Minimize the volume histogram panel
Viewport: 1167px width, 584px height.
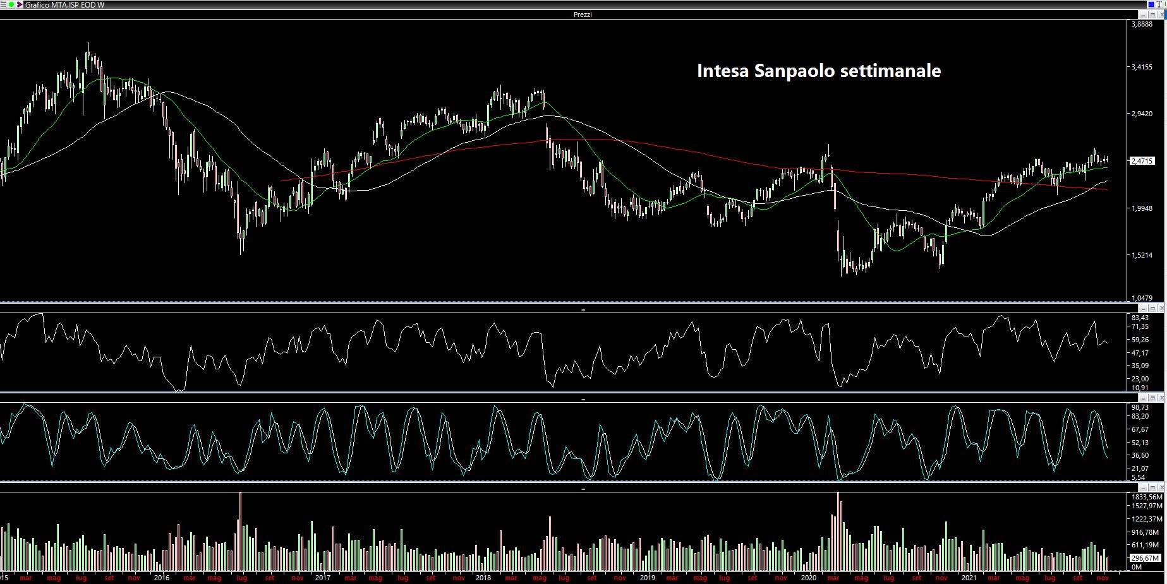click(x=1143, y=487)
